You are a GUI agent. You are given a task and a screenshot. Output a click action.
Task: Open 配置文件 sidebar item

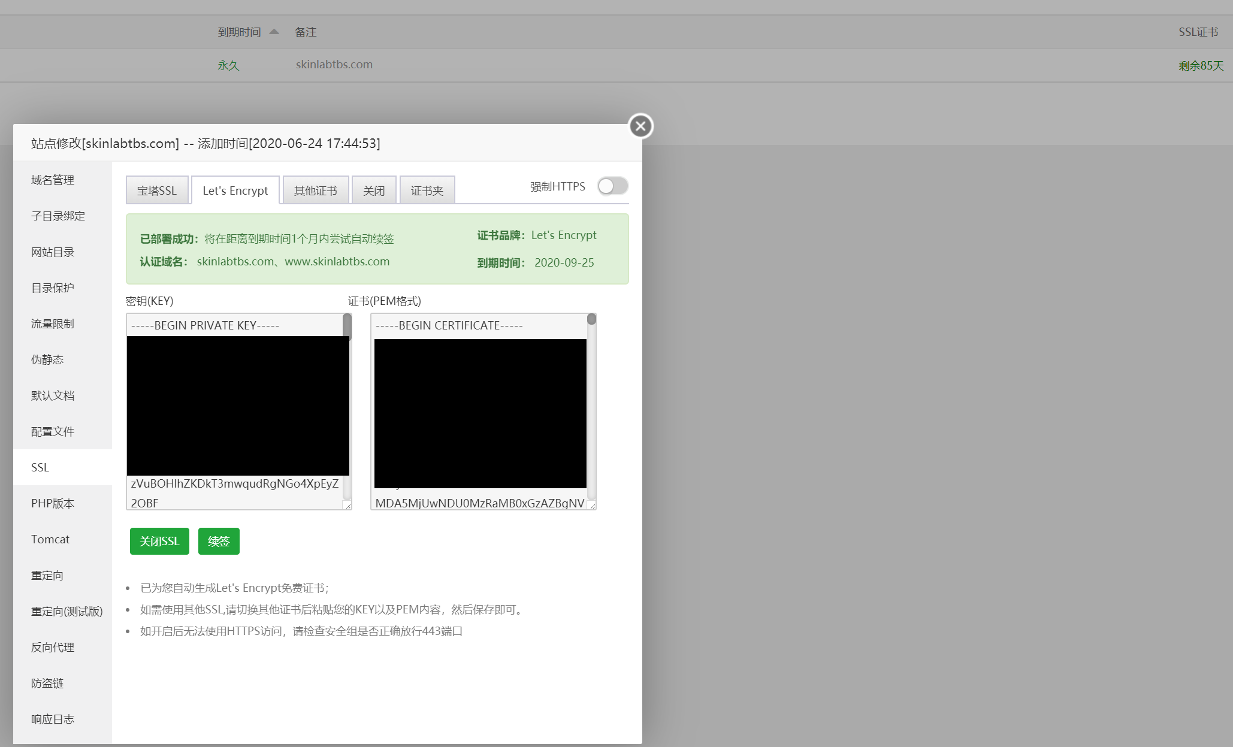[x=62, y=431]
